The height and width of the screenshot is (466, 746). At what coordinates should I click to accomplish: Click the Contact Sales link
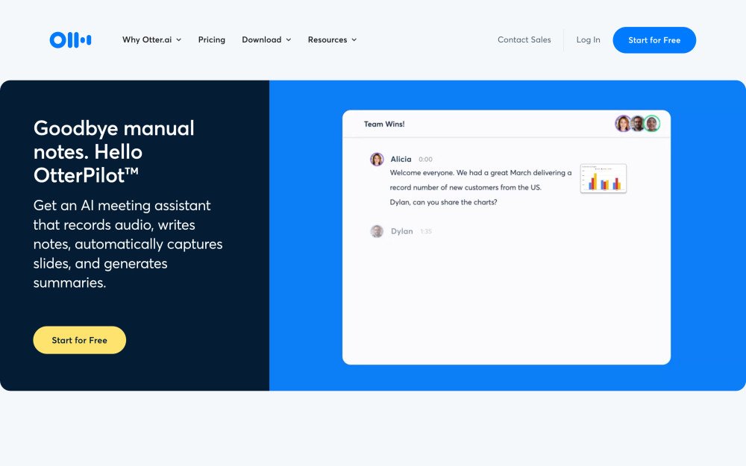pos(524,40)
